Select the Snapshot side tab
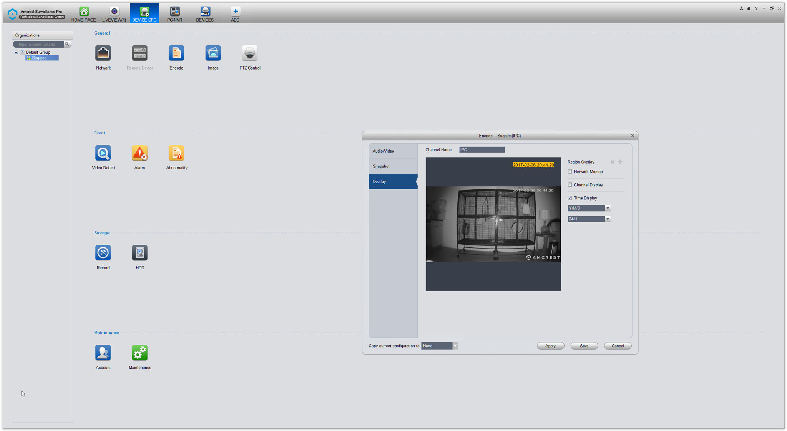787x431 pixels. pyautogui.click(x=393, y=166)
